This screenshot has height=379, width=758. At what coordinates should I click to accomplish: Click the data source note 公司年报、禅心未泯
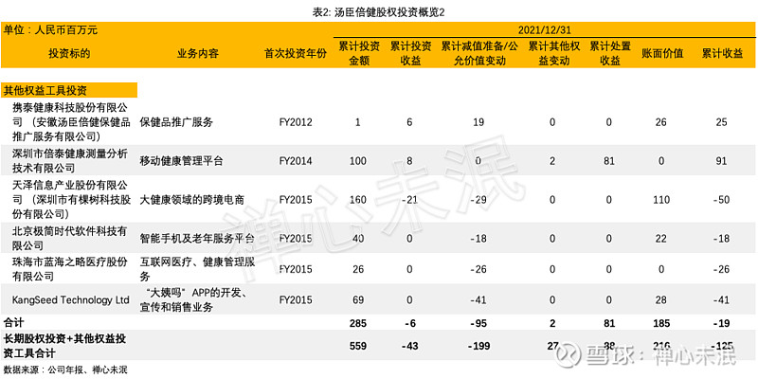87,370
